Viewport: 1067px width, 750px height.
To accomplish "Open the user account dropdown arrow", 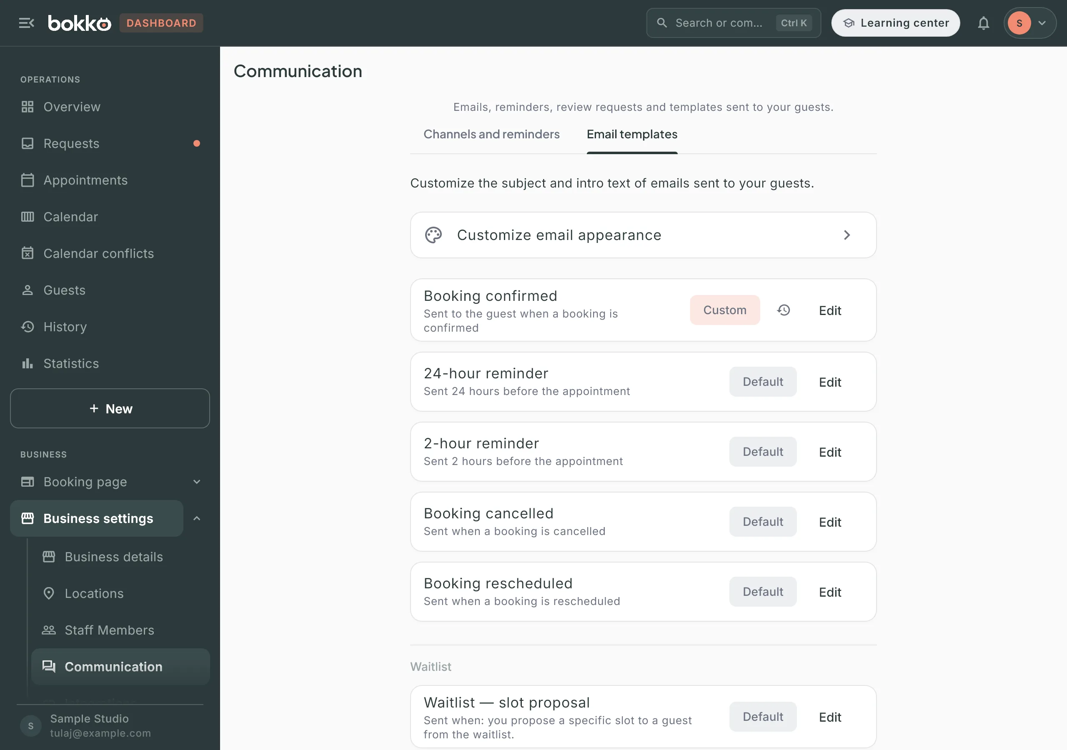I will 1042,23.
